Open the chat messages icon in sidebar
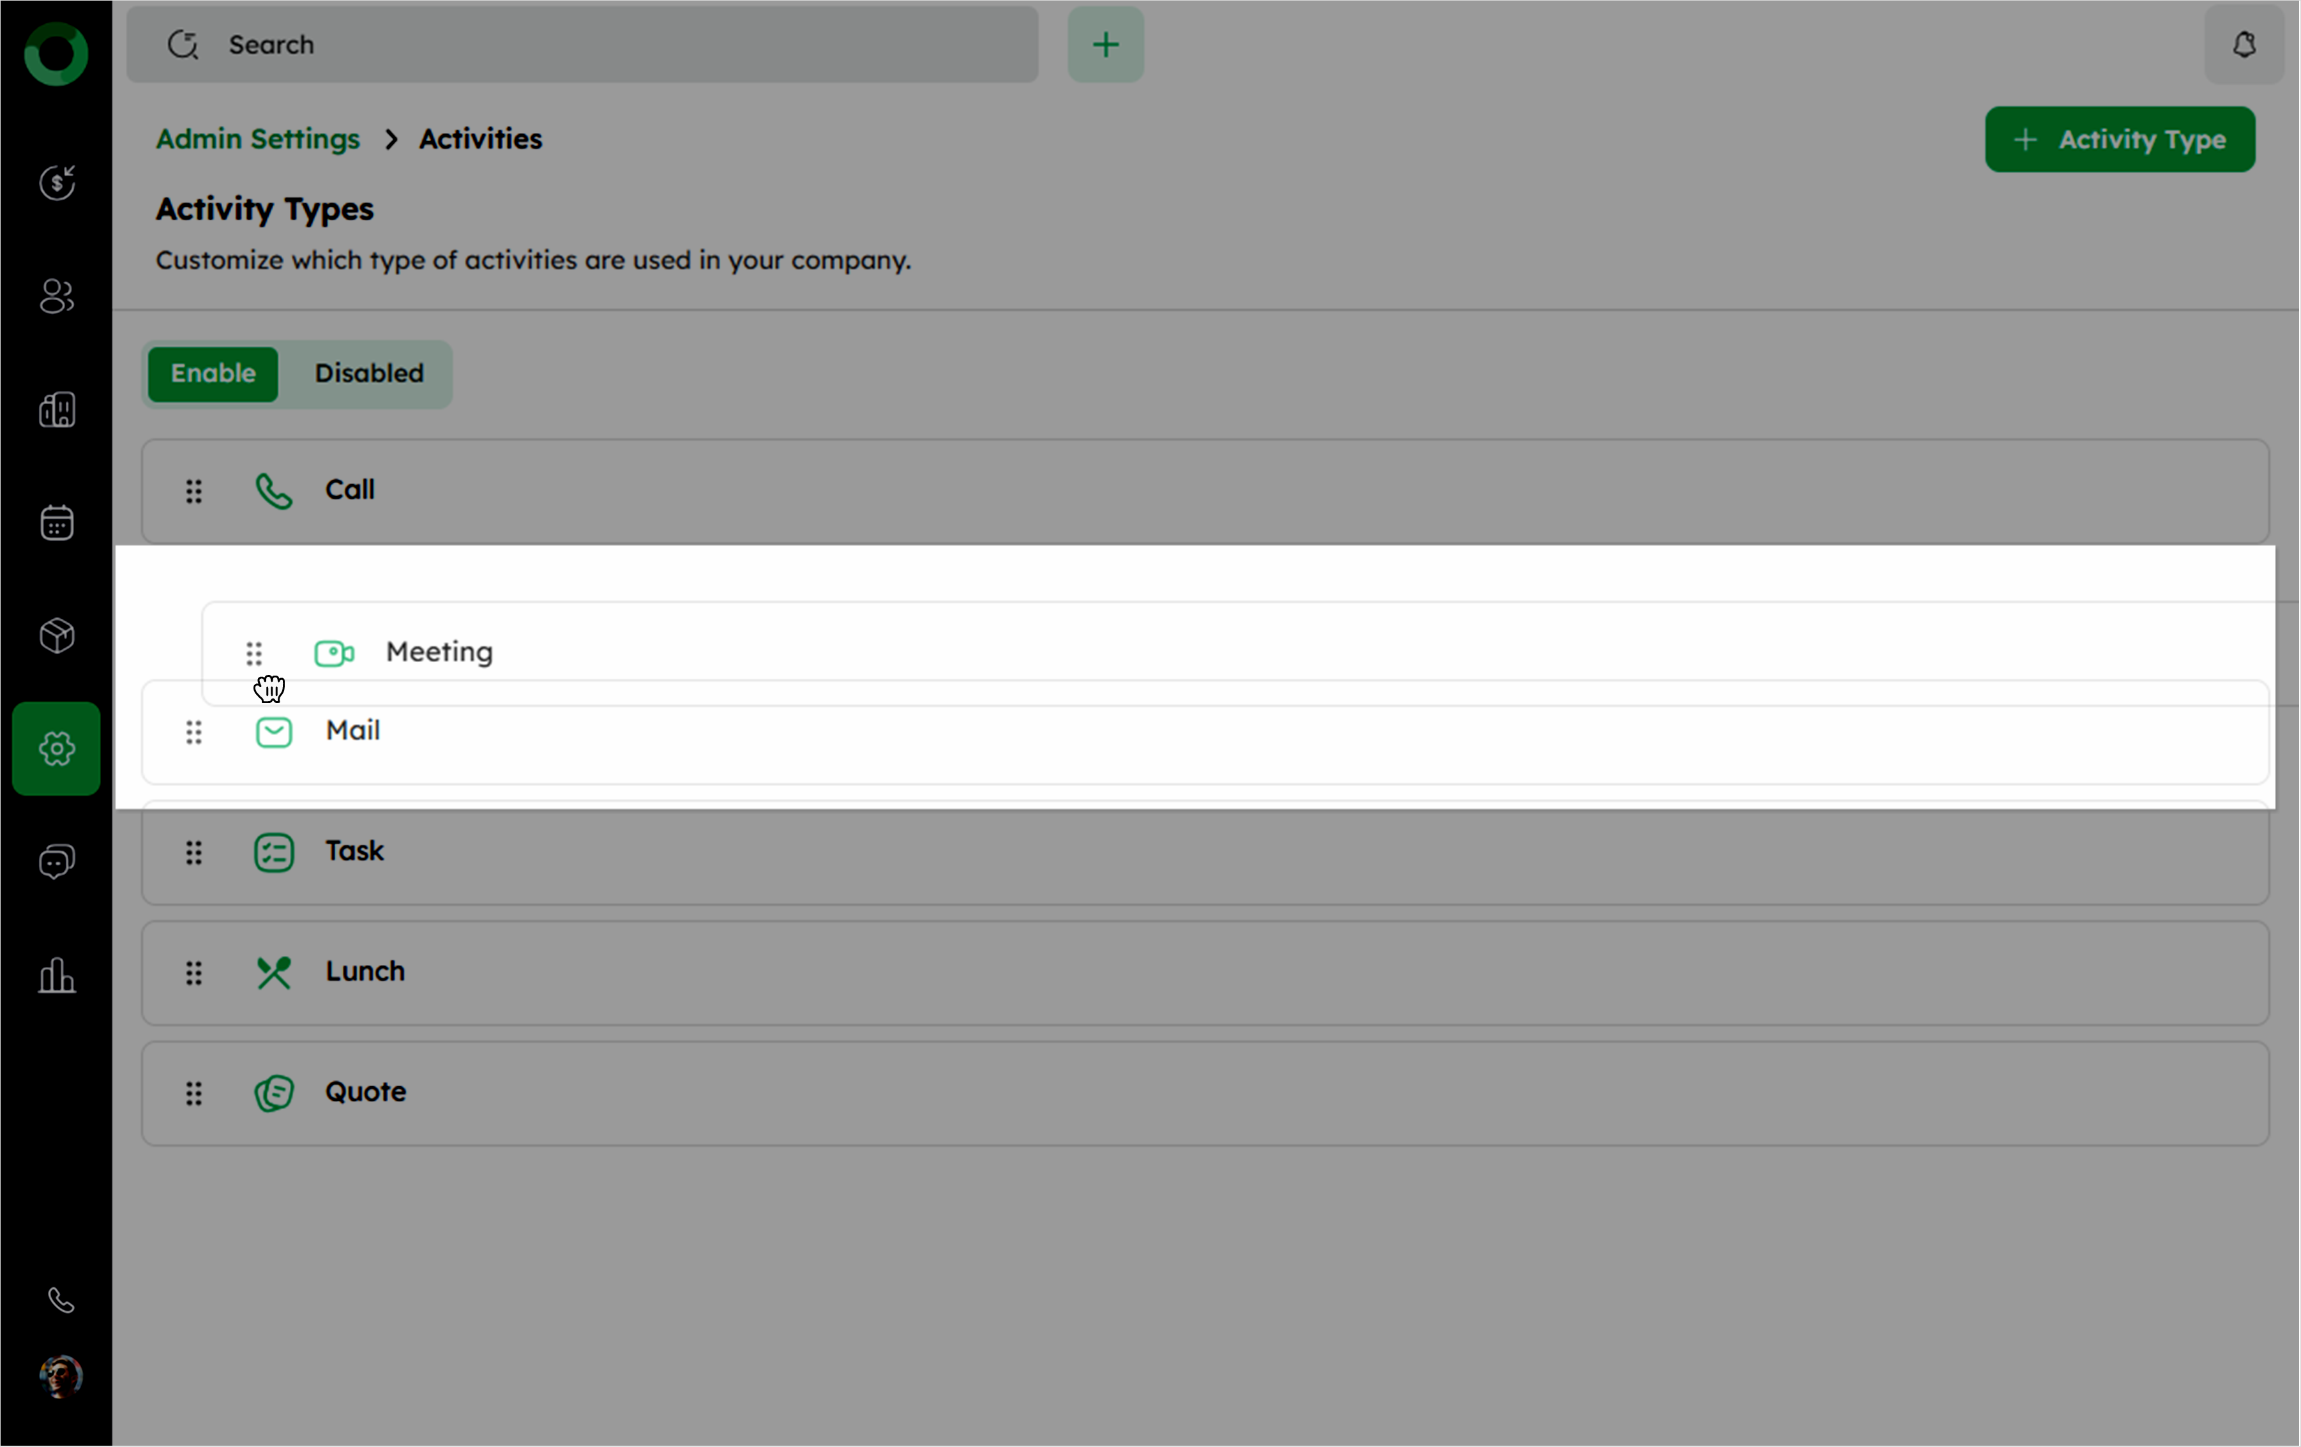The height and width of the screenshot is (1447, 2301). tap(56, 861)
